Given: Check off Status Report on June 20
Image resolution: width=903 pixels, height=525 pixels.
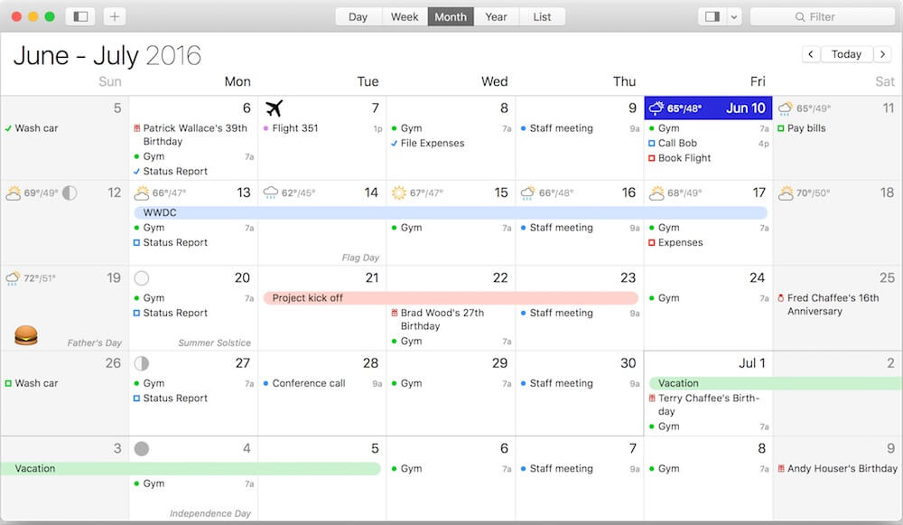Looking at the screenshot, I should click(136, 313).
